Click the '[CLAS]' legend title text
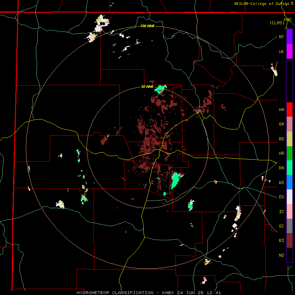295x295 pixels. [277, 23]
